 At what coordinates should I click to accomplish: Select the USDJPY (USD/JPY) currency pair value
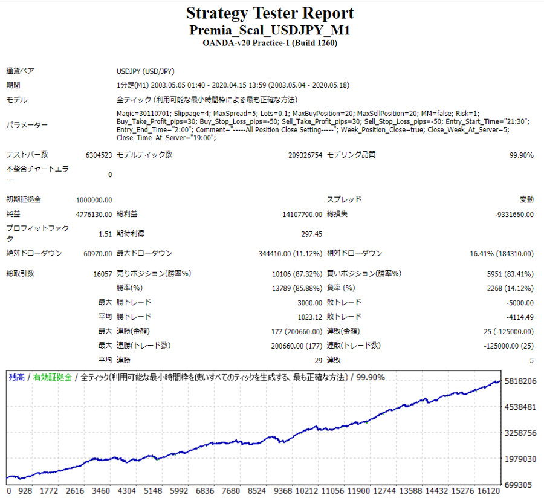[x=145, y=71]
